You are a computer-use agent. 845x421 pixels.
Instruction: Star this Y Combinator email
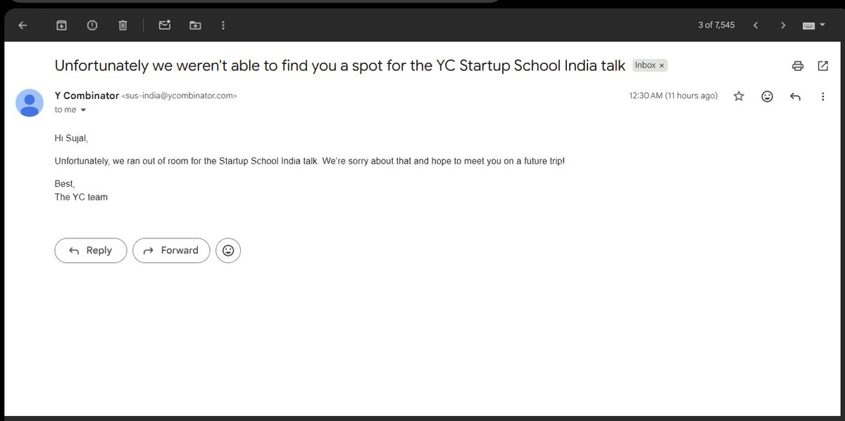pos(739,96)
